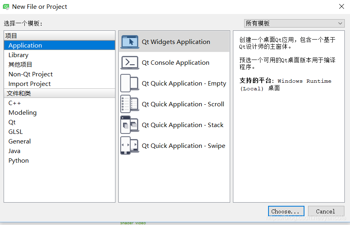Click the Qt Quick Application - Scroll icon
350x225 pixels.
[x=130, y=104]
